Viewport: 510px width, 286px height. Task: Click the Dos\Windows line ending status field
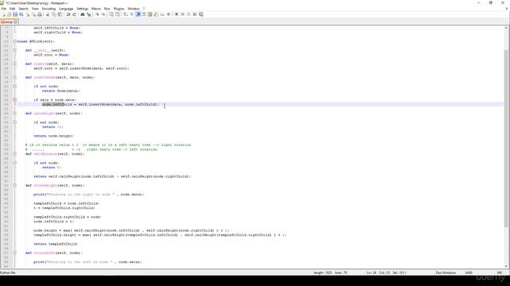(x=445, y=272)
